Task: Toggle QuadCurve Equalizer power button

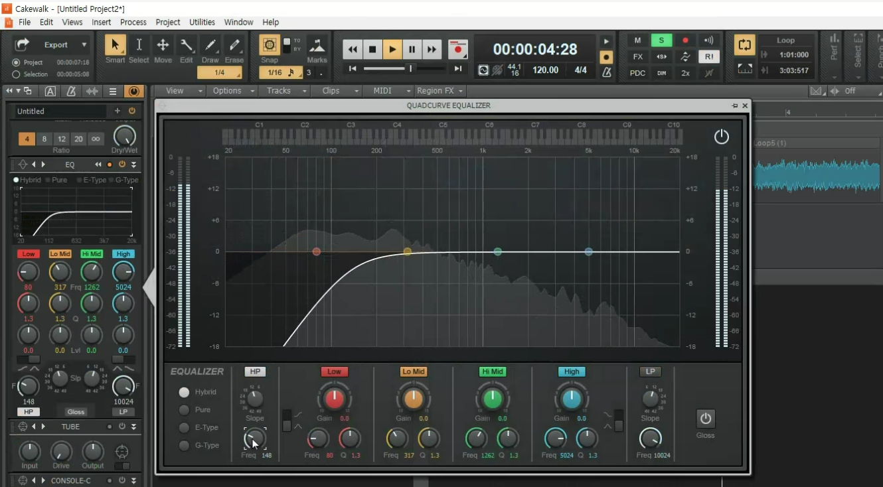Action: coord(722,137)
